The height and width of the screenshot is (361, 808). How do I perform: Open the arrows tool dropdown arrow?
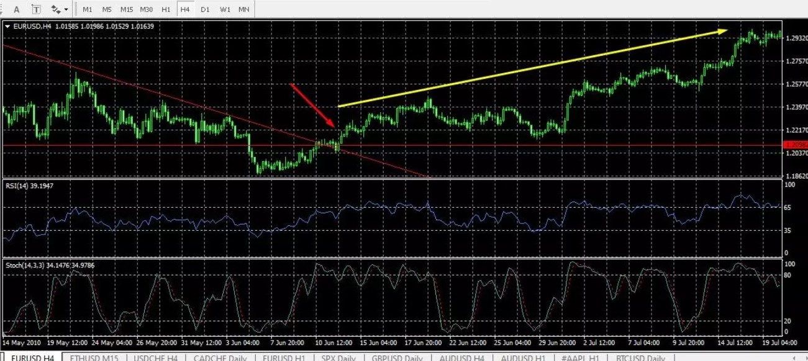[x=66, y=10]
